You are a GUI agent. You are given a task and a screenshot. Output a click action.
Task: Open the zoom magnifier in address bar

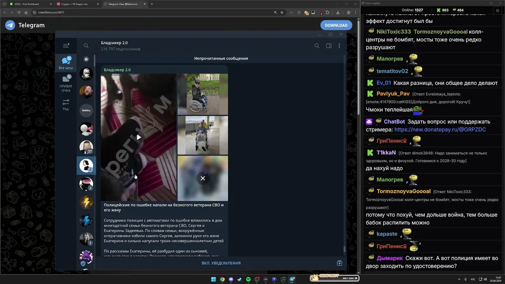coord(275,12)
